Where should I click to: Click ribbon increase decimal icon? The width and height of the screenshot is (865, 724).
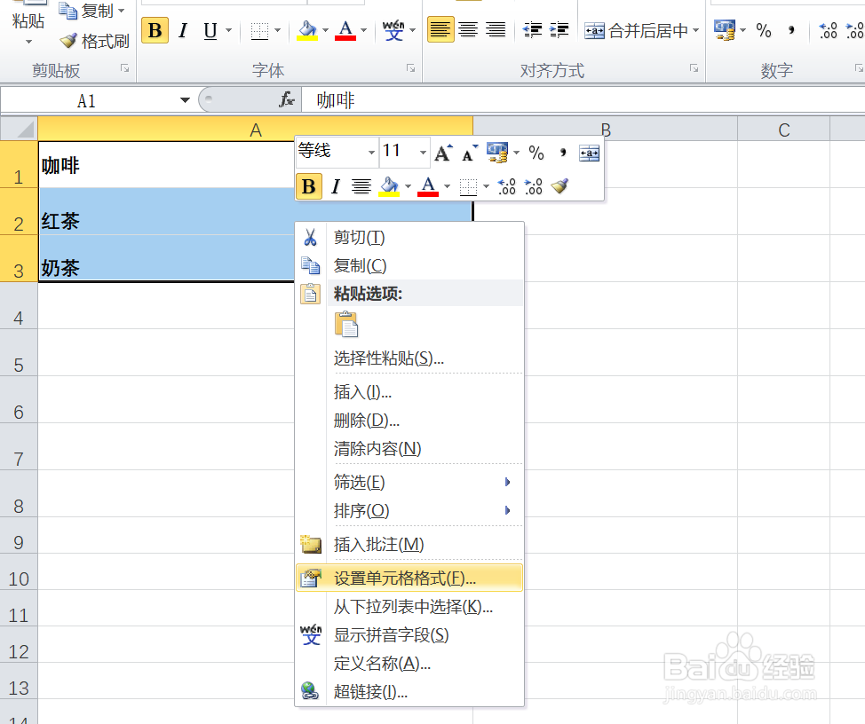click(x=828, y=30)
